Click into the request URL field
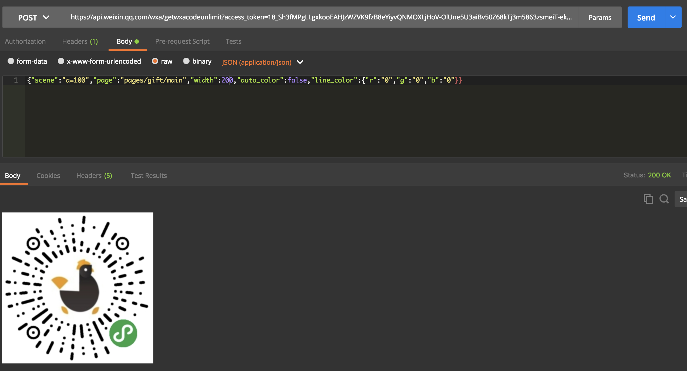Image resolution: width=687 pixels, height=371 pixels. point(321,18)
